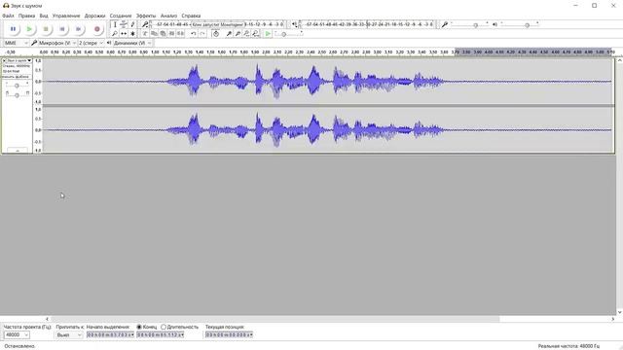Click the recording meter microphone icon
The width and height of the screenshot is (623, 350).
click(x=145, y=24)
